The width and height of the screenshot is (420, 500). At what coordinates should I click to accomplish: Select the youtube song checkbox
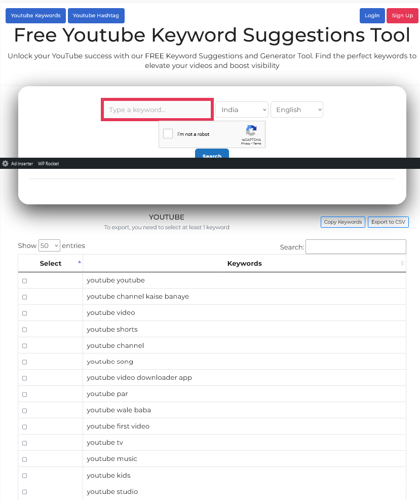(24, 362)
